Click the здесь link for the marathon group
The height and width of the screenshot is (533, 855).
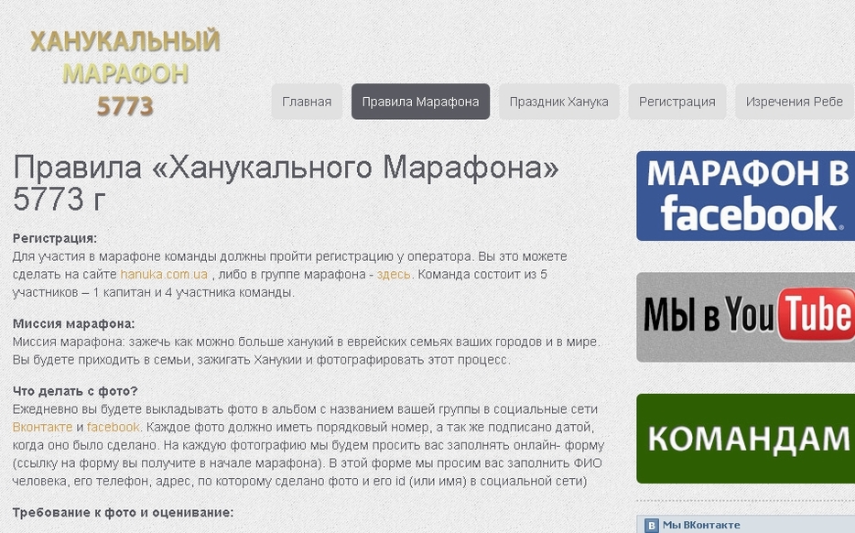[x=394, y=274]
